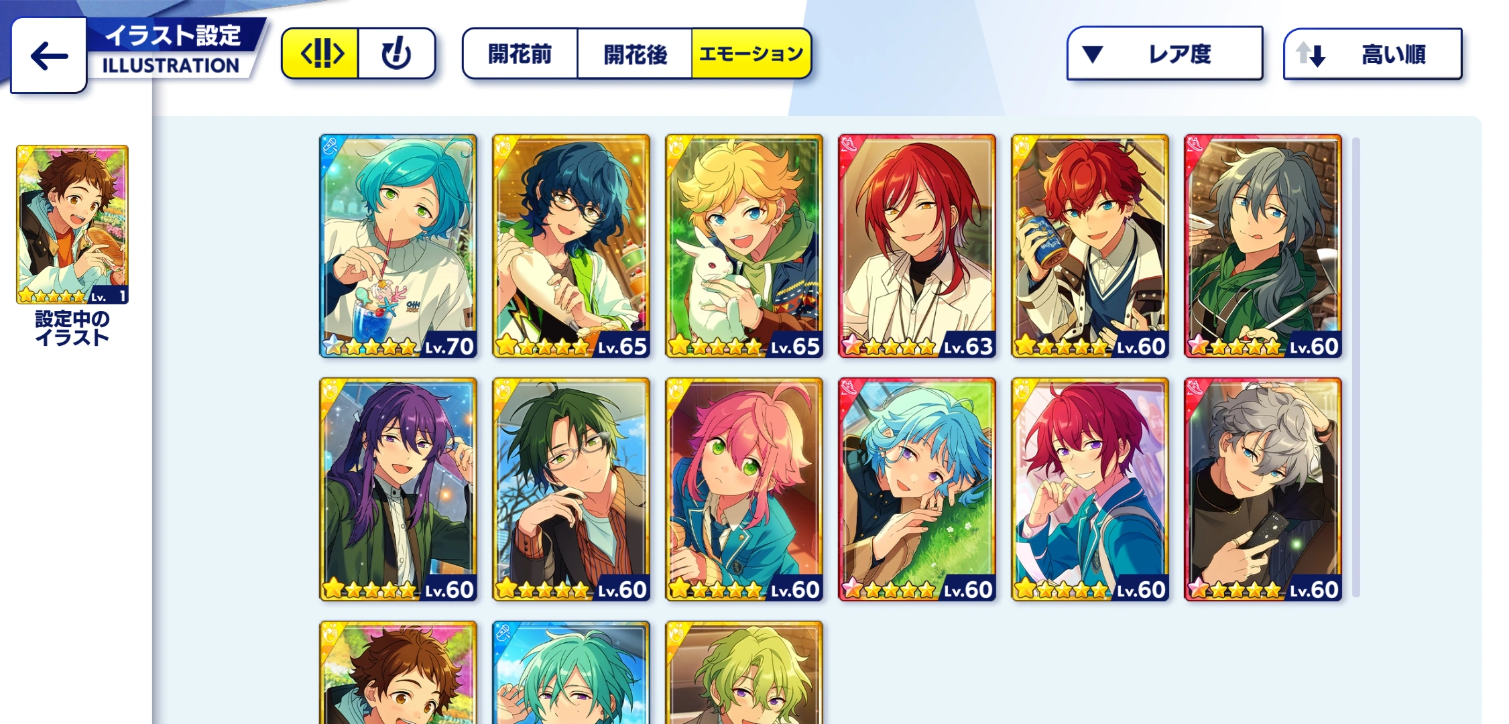1509x724 pixels.
Task: Pick the pink-haired green-eyed Lv.60 card
Action: [x=744, y=489]
